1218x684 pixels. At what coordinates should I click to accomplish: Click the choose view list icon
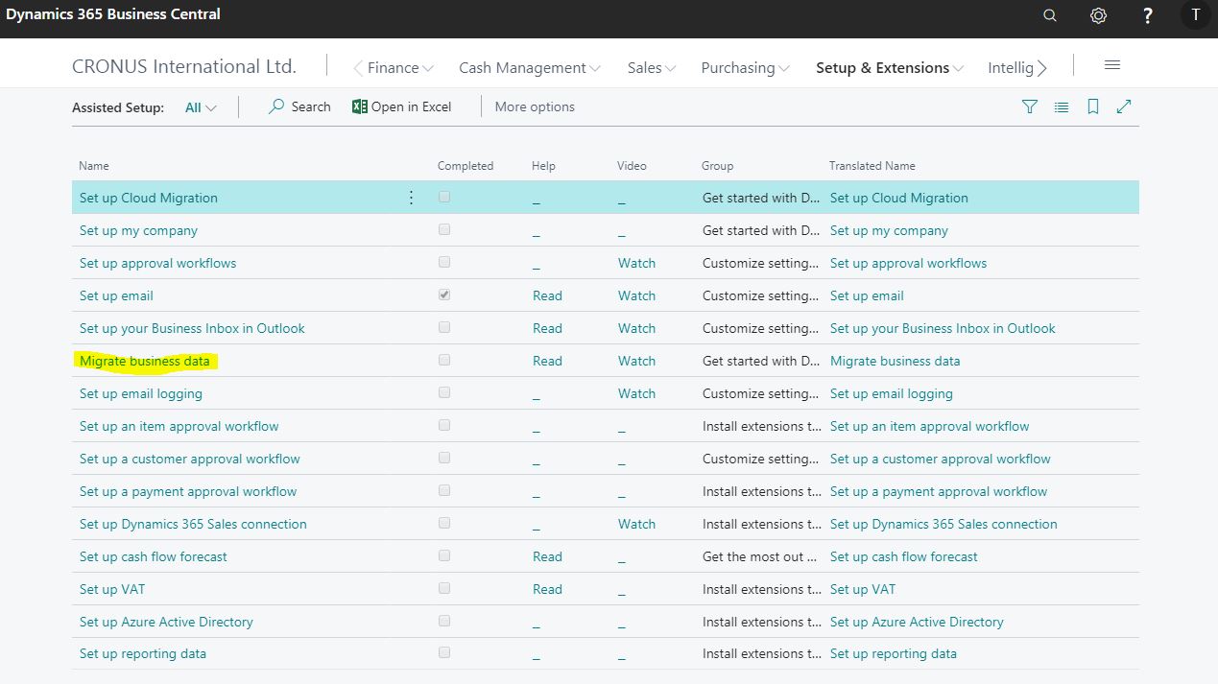pyautogui.click(x=1061, y=106)
